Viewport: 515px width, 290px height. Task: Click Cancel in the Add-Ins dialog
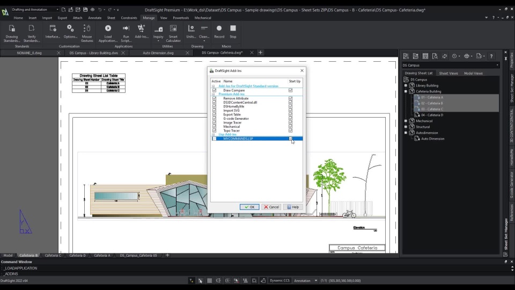(x=271, y=207)
